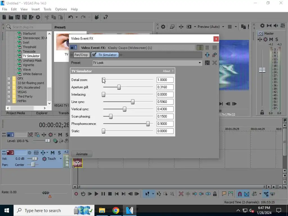Click the ? help link in TV Simulator header
This screenshot has width=288, height=216.
(x=172, y=71)
